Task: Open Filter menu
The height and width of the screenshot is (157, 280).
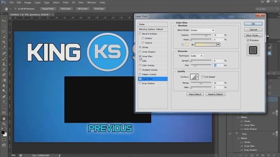Action: (66, 3)
